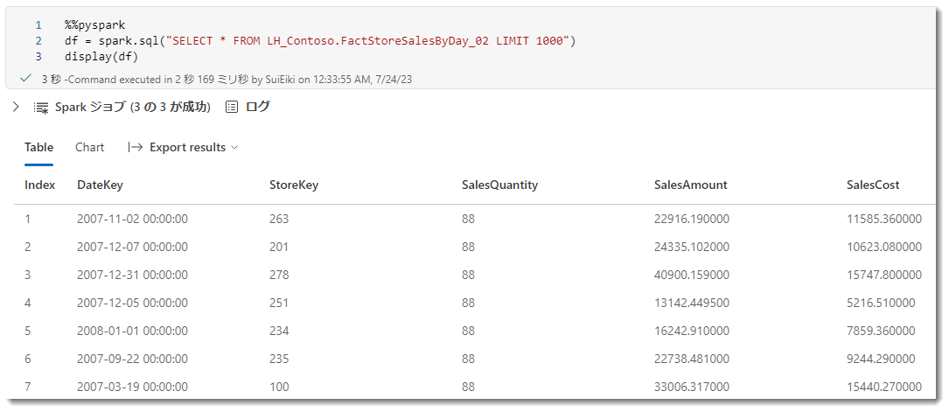
Task: Click the SalesCost column header
Action: pos(873,185)
